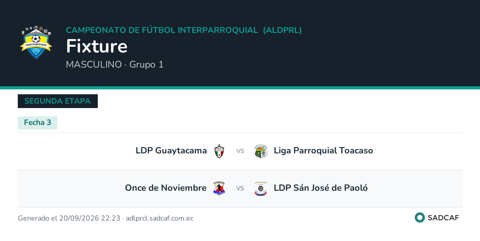
Task: Click the Fixture page heading
Action: (97, 46)
